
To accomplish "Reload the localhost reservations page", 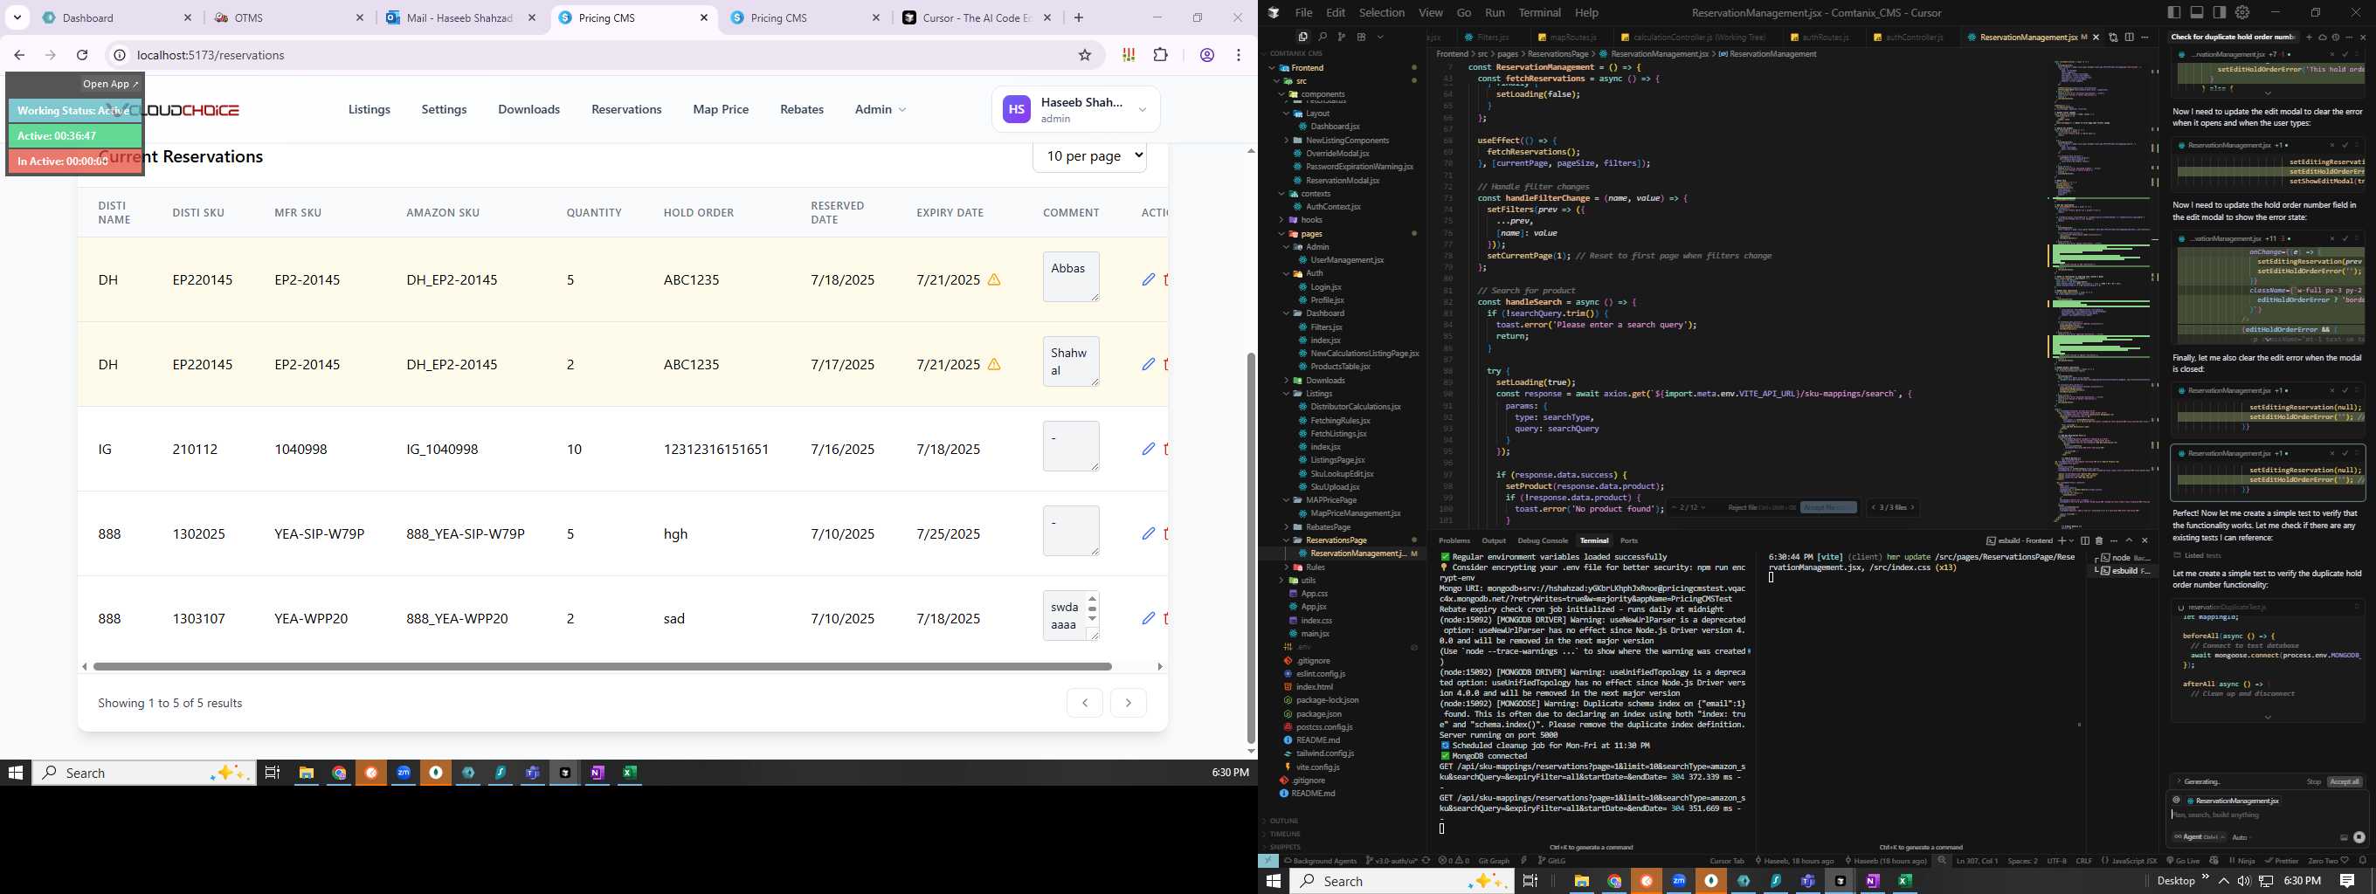I will (x=82, y=55).
